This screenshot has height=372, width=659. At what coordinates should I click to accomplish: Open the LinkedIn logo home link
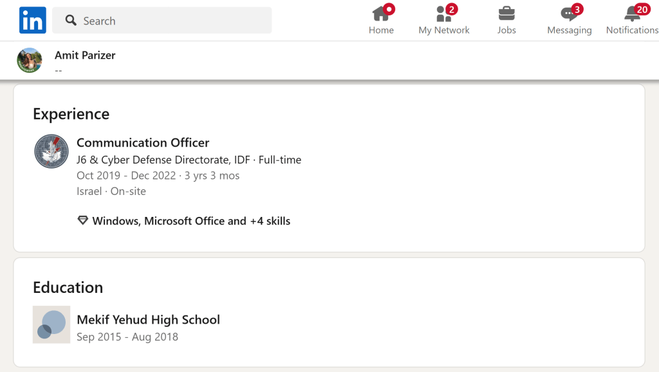(32, 20)
